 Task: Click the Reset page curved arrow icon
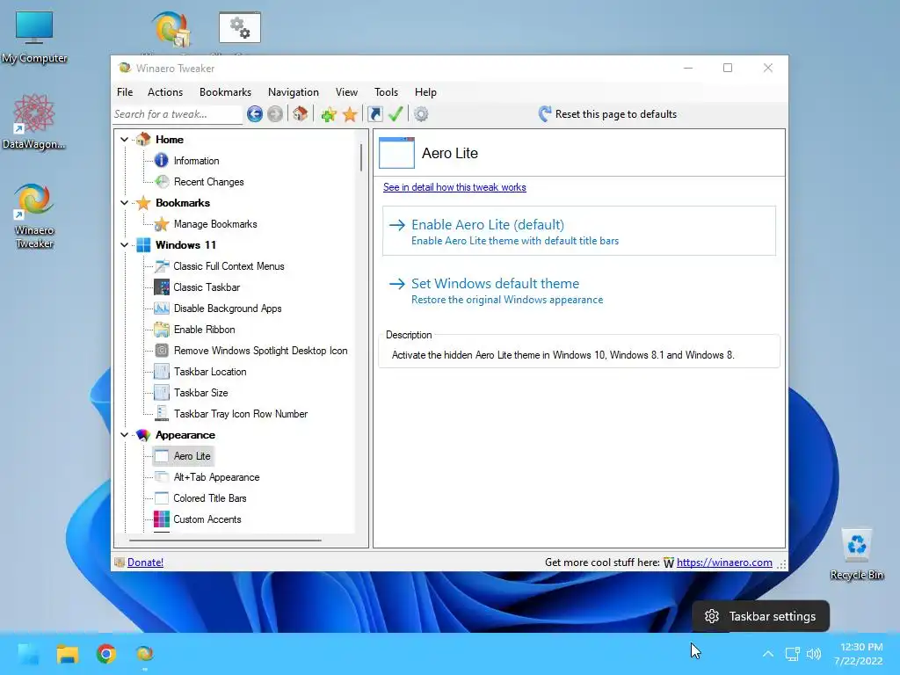coord(545,113)
